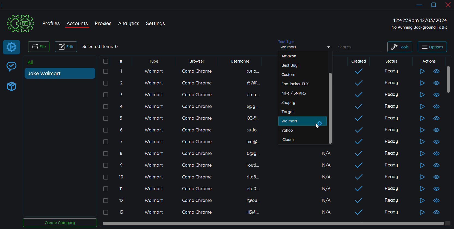Choose Amazon from task type list

[289, 56]
